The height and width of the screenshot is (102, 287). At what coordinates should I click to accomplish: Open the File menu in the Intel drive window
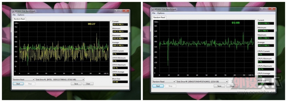(x=14, y=15)
